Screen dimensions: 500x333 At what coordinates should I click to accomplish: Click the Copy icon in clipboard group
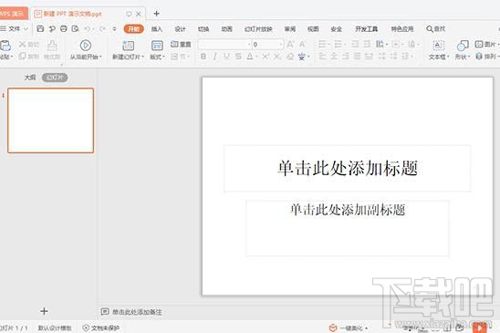[x=22, y=57]
